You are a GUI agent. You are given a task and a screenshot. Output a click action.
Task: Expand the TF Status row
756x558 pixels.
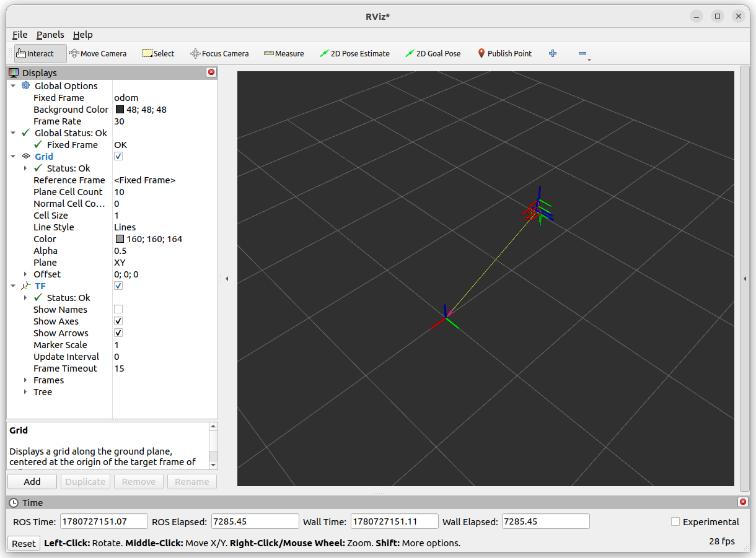tap(25, 298)
